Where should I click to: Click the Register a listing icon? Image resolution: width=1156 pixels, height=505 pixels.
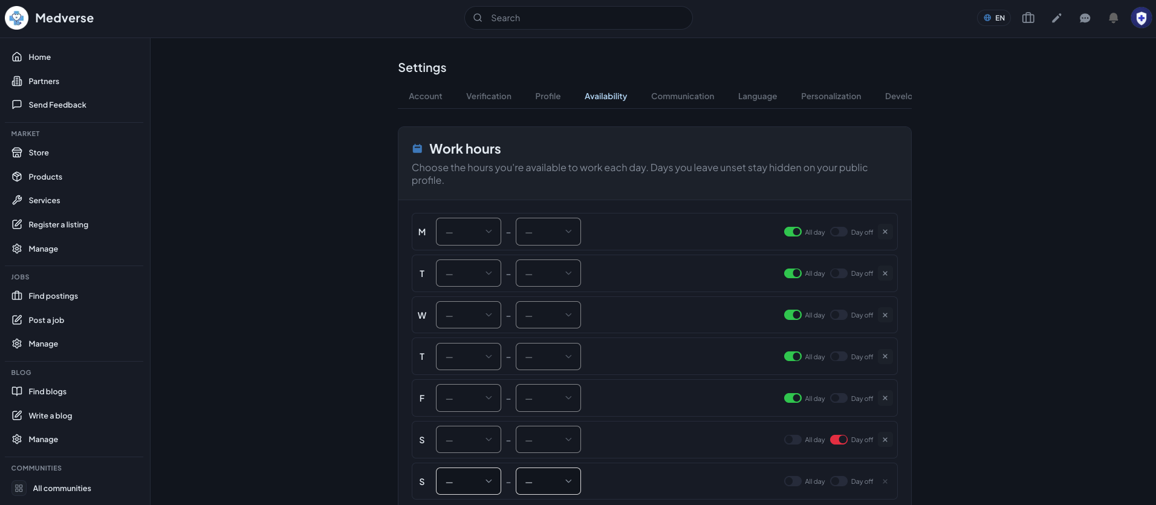click(17, 224)
